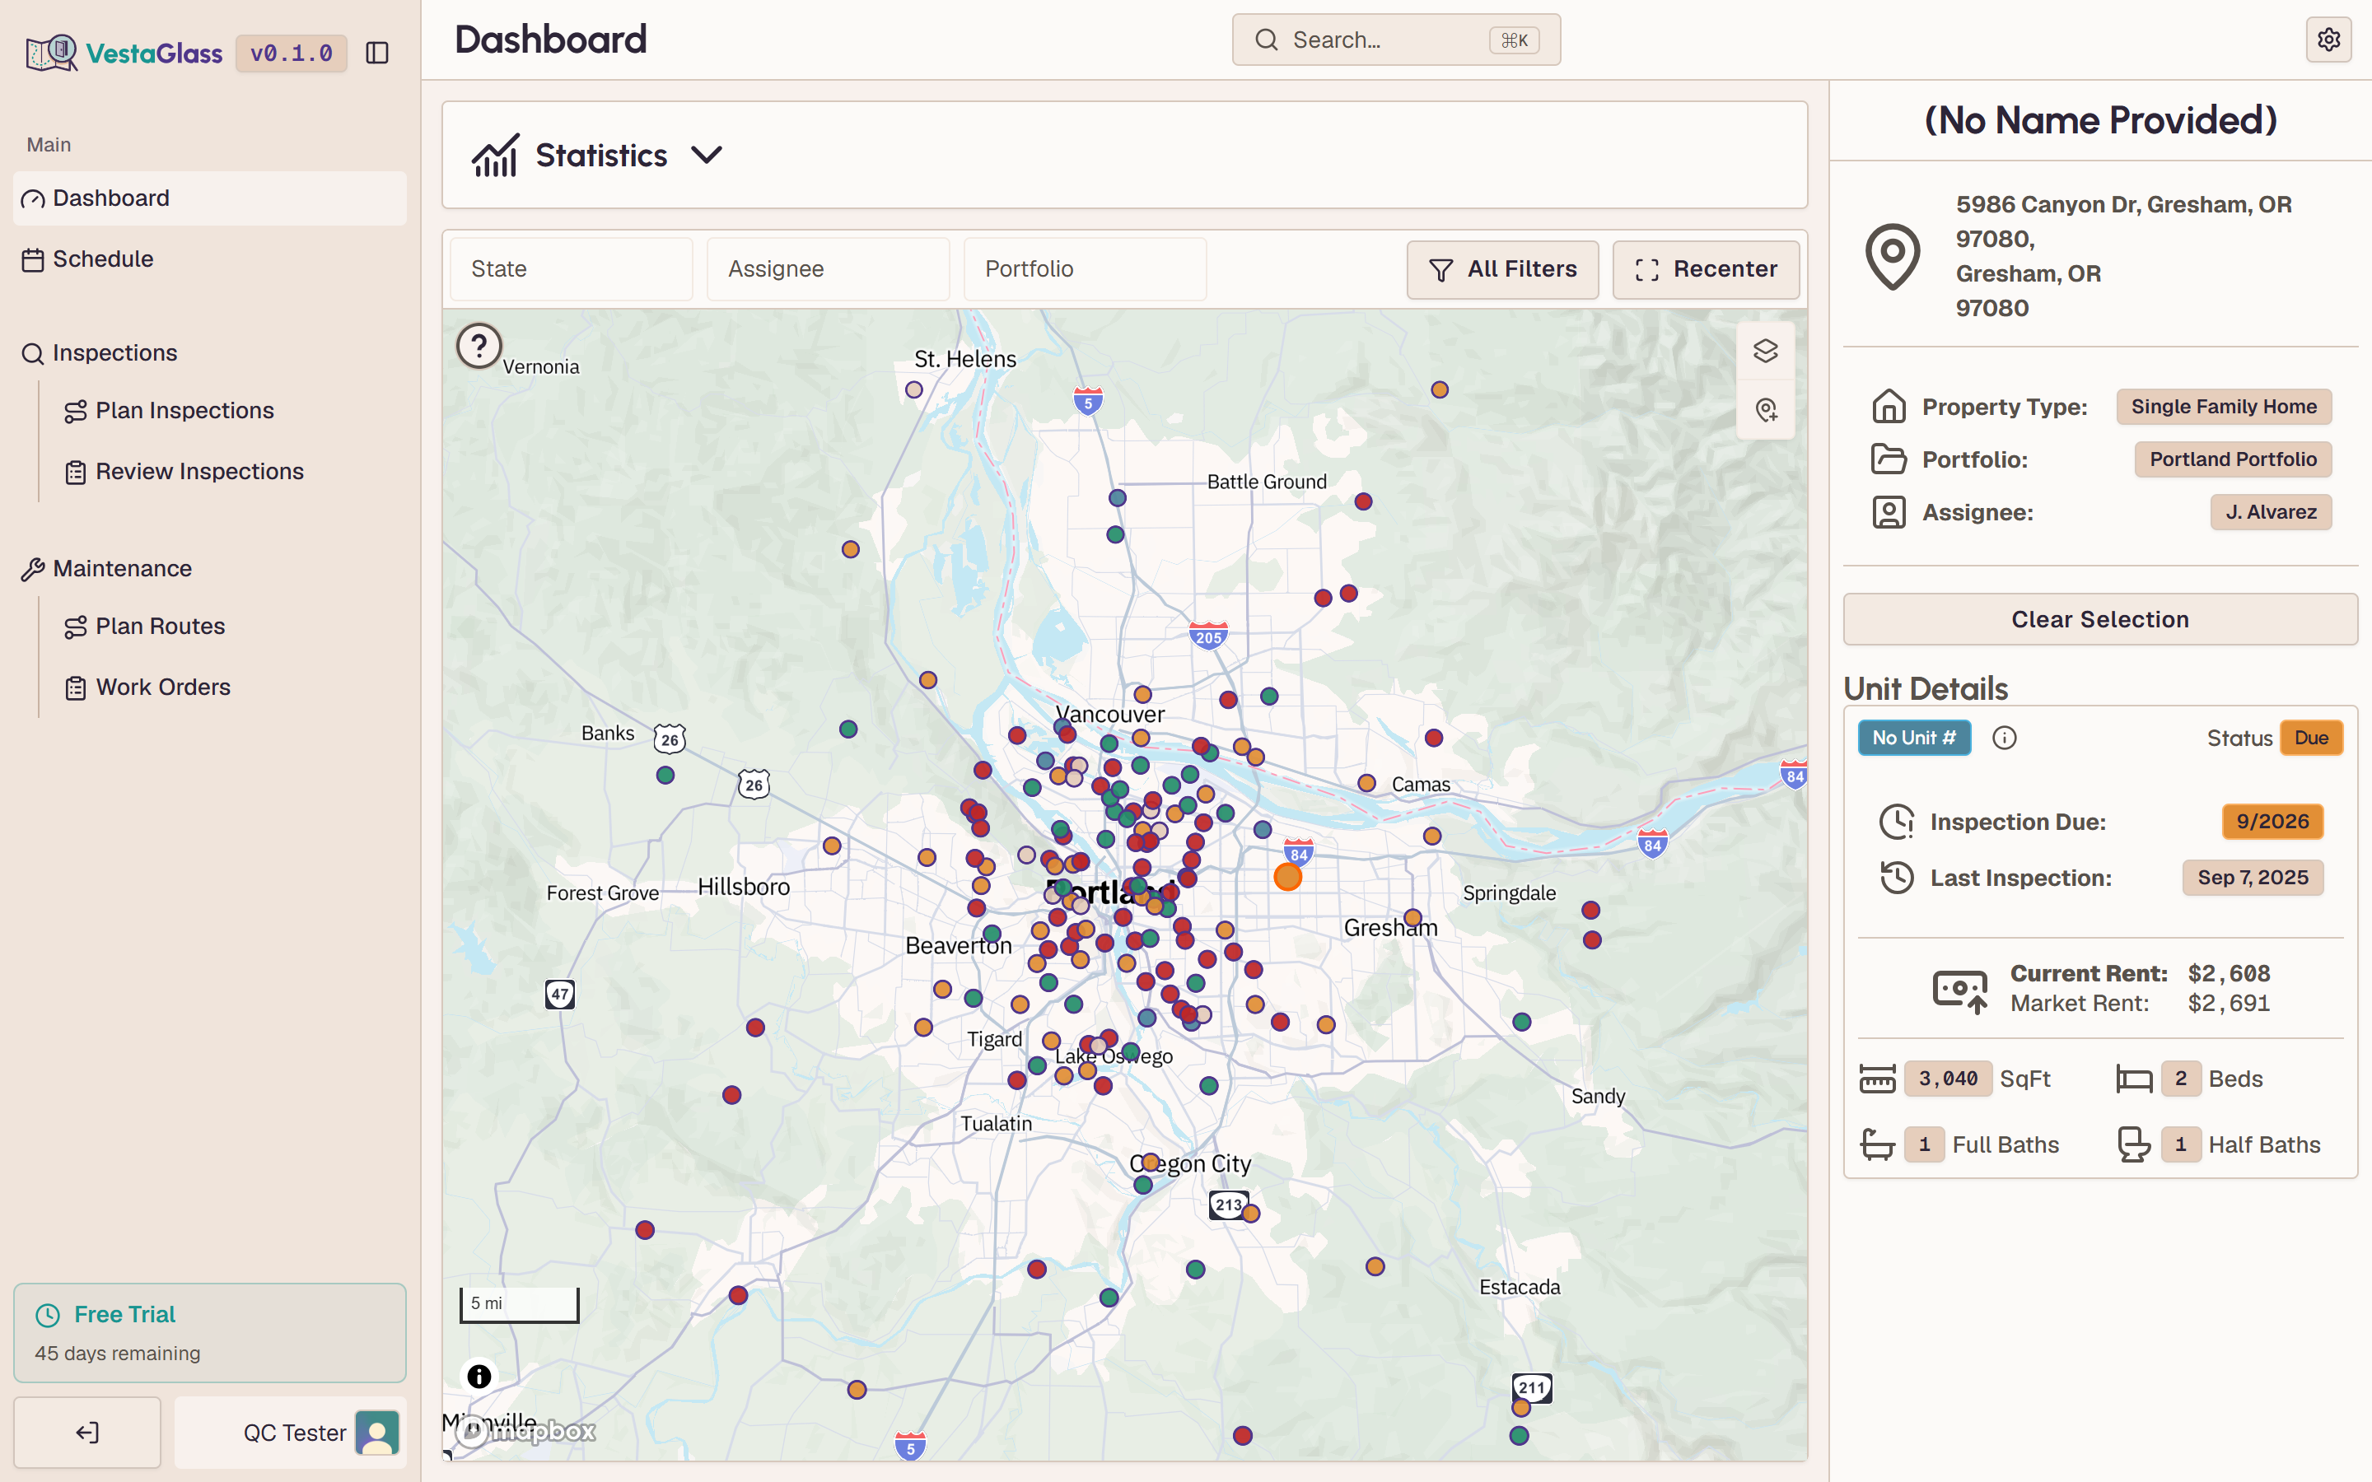Click the Full Baths bathtub icon
The width and height of the screenshot is (2372, 1482).
tap(1878, 1144)
